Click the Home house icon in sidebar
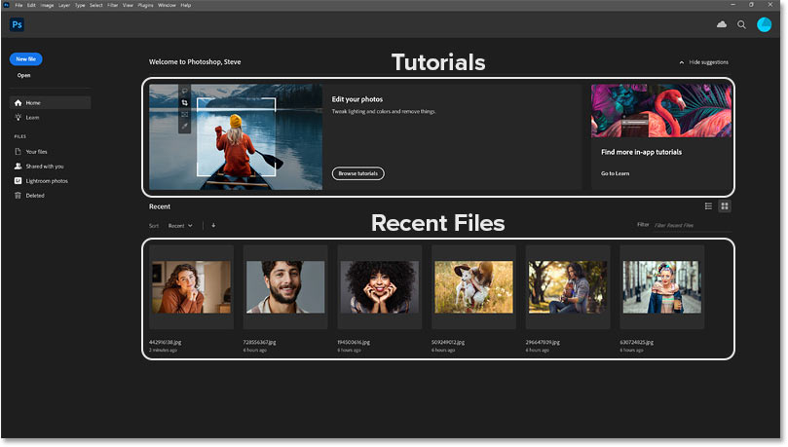788x447 pixels. pos(19,103)
